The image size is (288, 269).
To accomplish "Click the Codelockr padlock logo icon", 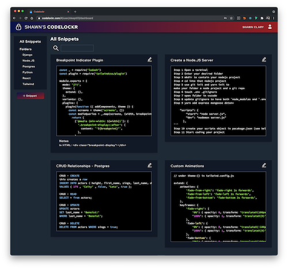I will pos(18,27).
